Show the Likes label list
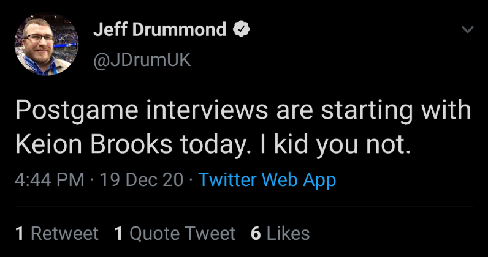The height and width of the screenshot is (257, 488). (x=288, y=233)
